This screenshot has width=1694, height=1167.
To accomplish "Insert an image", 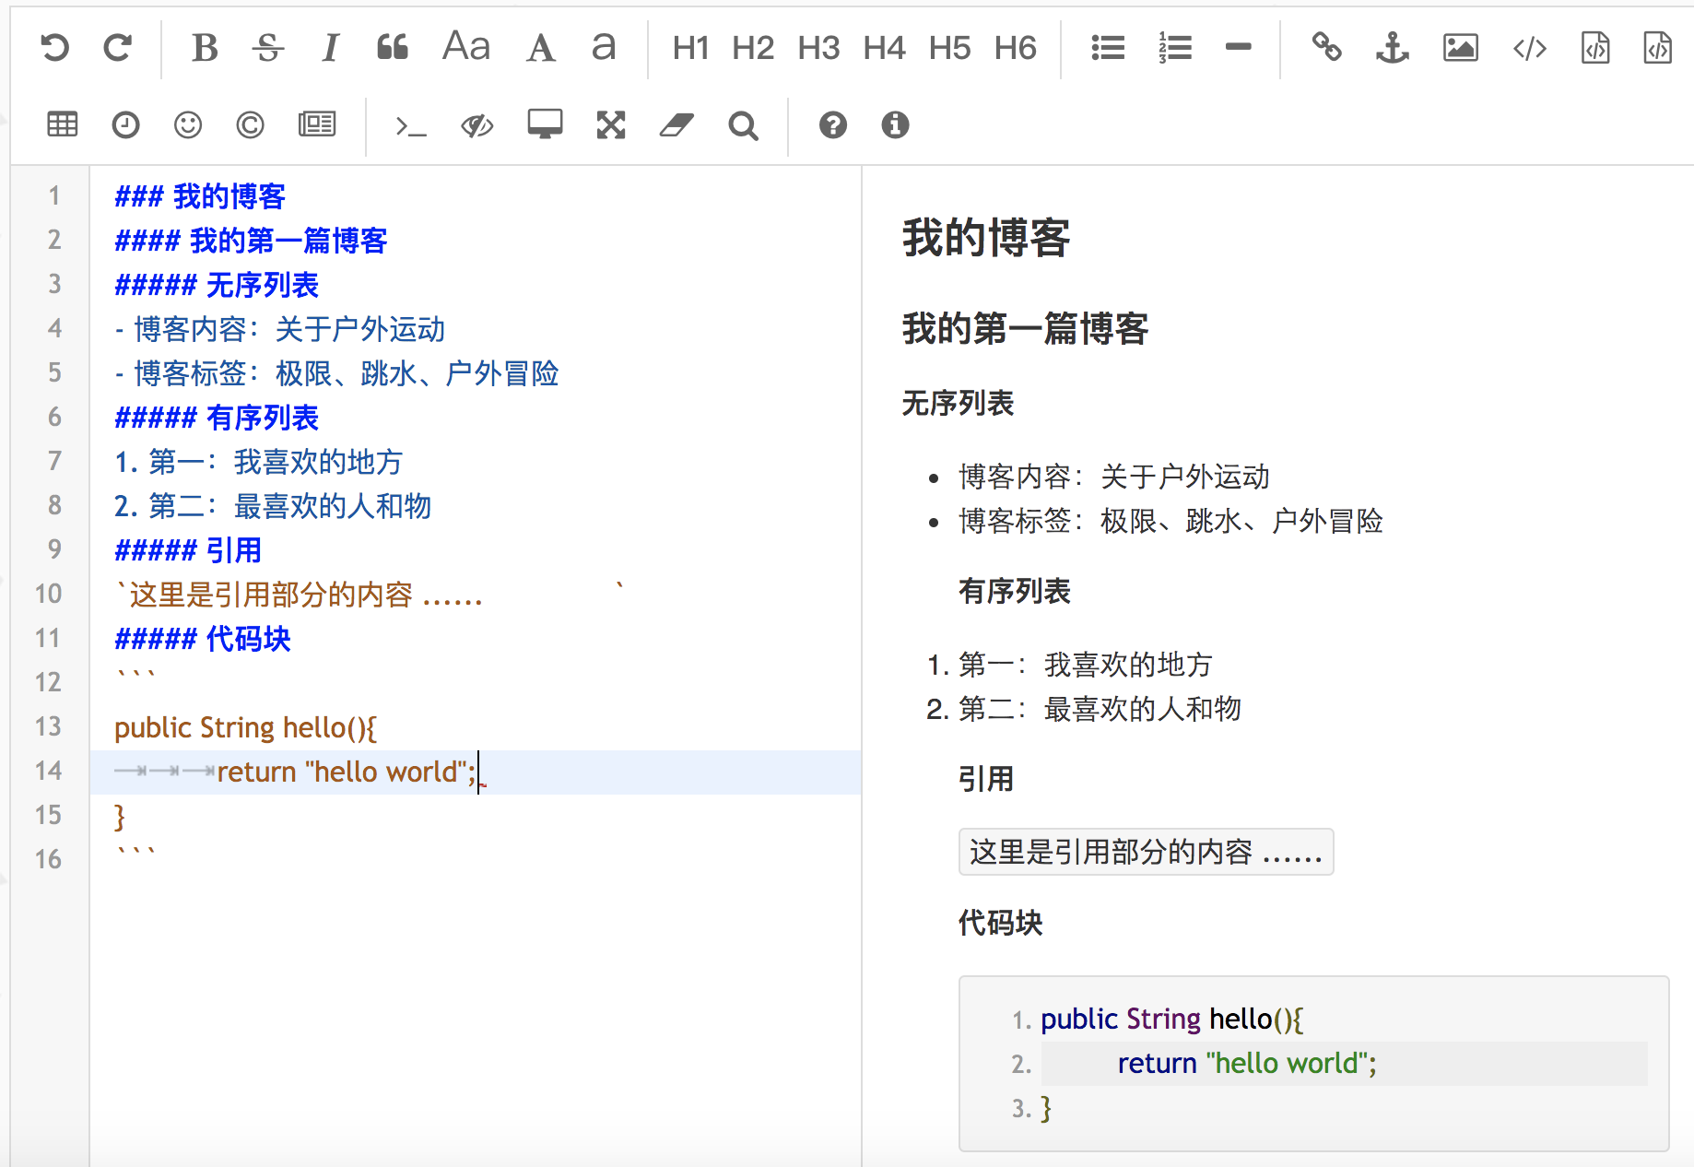I will pyautogui.click(x=1460, y=48).
